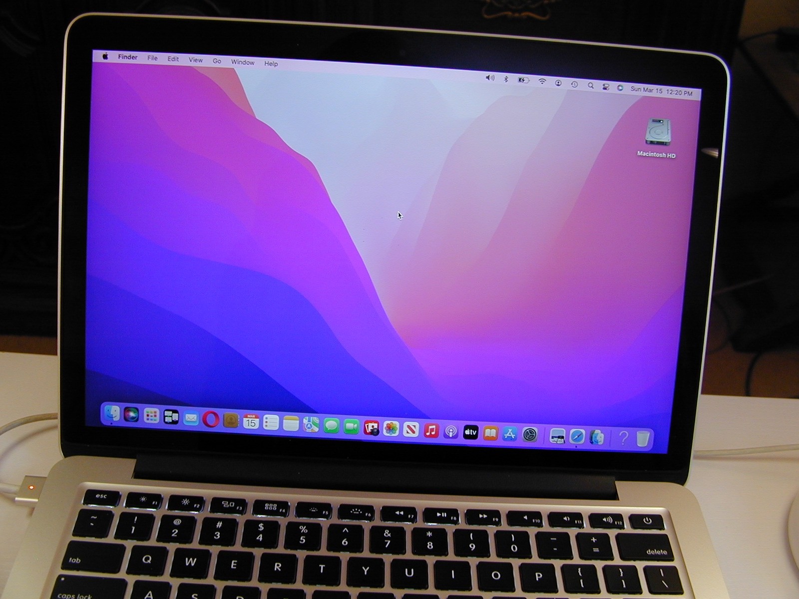
Task: Open the Macintosh HD desktop drive
Action: click(657, 138)
